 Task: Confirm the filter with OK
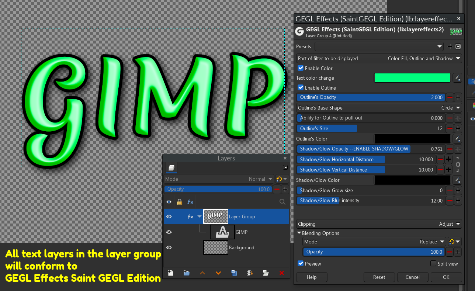pos(446,277)
